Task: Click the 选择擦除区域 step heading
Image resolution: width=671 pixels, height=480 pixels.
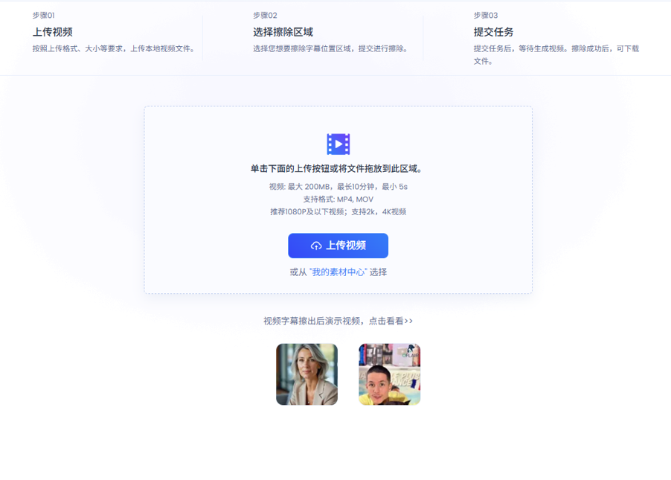Action: coord(283,32)
